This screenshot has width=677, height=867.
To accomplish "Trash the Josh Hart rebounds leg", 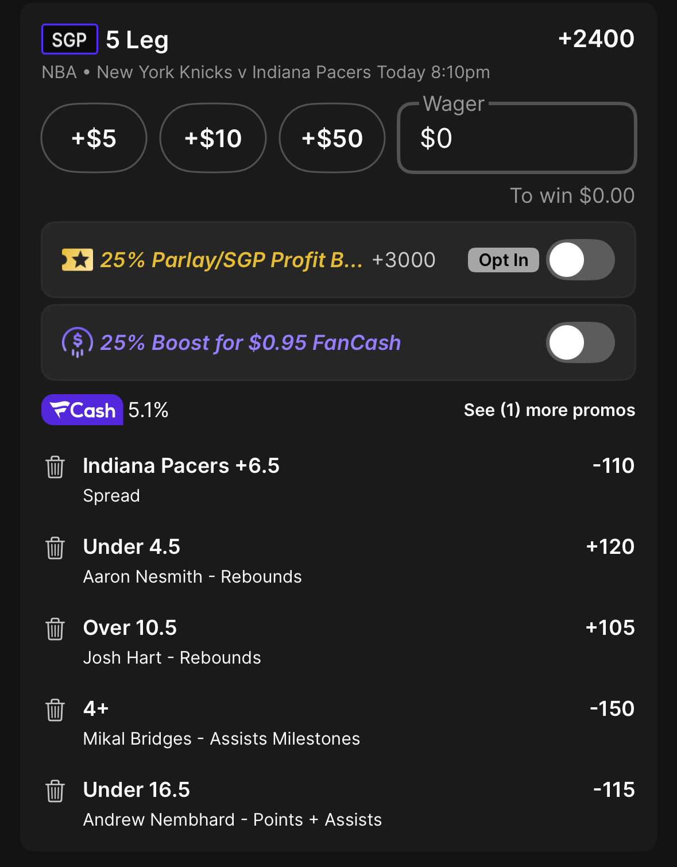I will (x=55, y=629).
